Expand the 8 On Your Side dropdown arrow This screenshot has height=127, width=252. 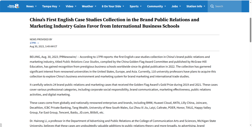click(123, 6)
